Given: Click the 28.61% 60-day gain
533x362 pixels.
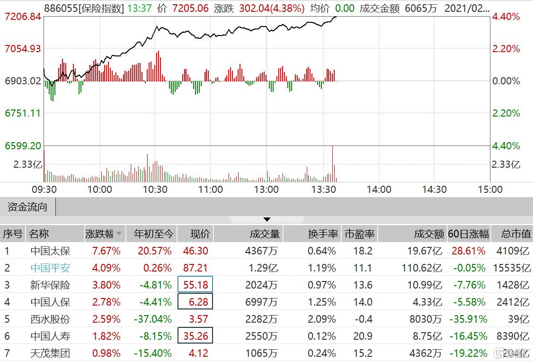Looking at the screenshot, I should (469, 251).
